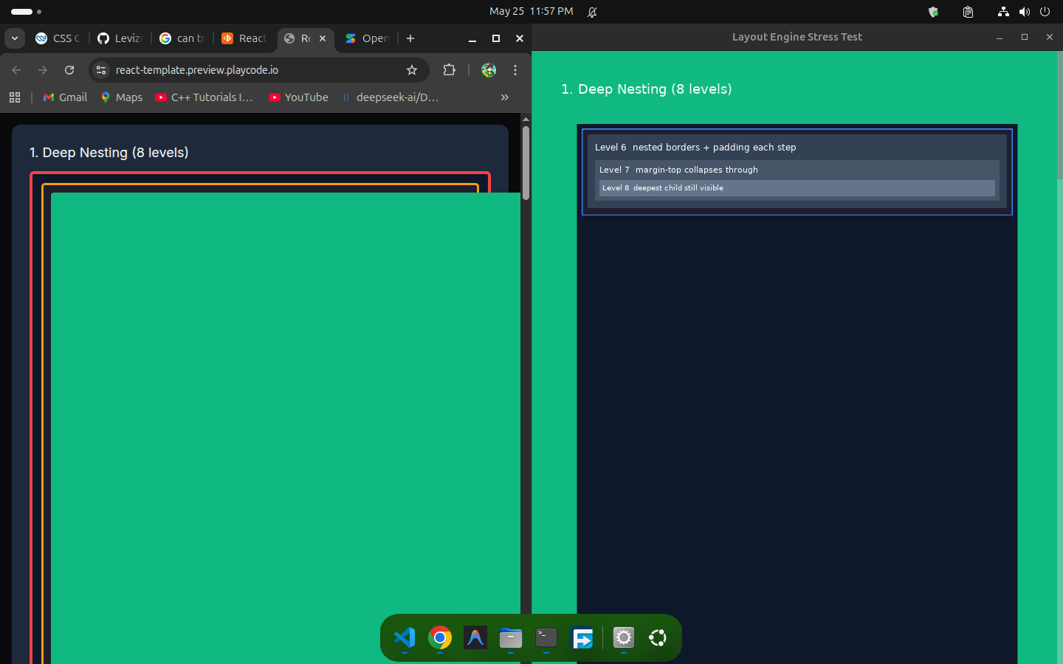Image resolution: width=1063 pixels, height=664 pixels.
Task: Open the Chrome apps grid shortcut
Action: pyautogui.click(x=15, y=97)
